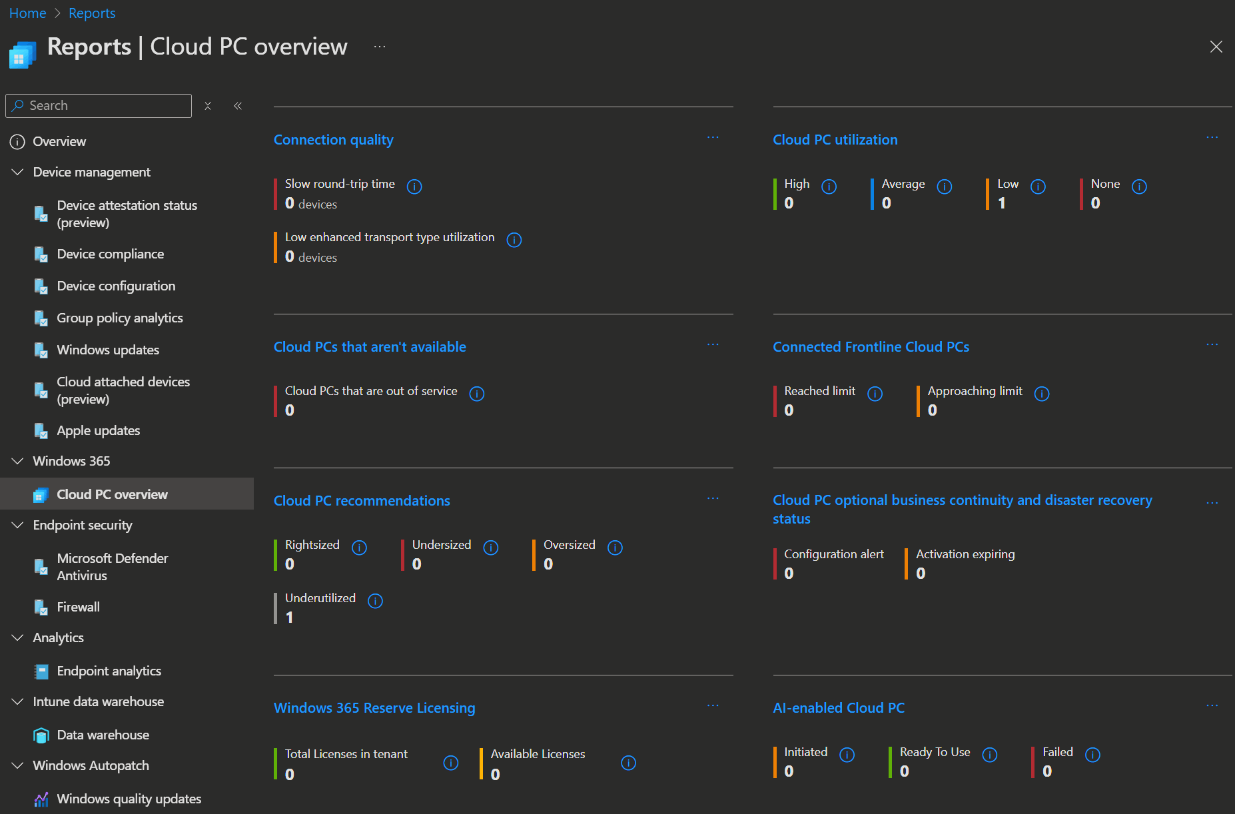The height and width of the screenshot is (814, 1235).
Task: Collapse the sidebar using double-chevron icon
Action: tap(238, 106)
